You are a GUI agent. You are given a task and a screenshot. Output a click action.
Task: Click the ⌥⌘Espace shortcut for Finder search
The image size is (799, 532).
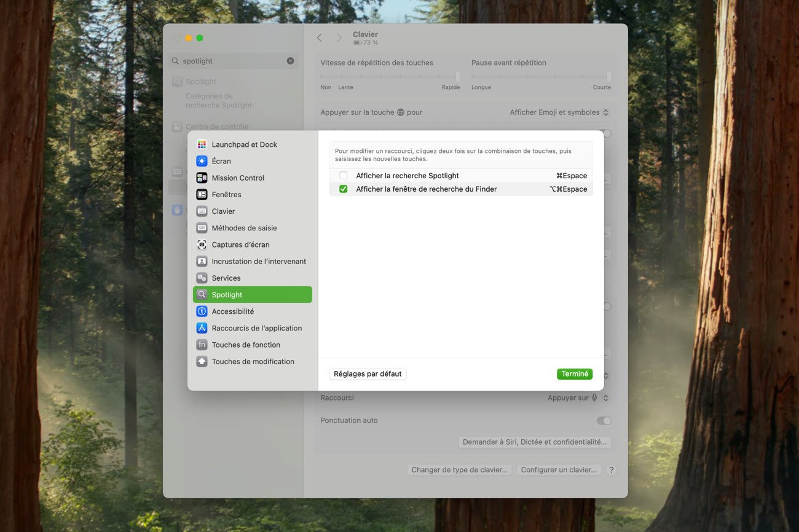[x=569, y=189]
